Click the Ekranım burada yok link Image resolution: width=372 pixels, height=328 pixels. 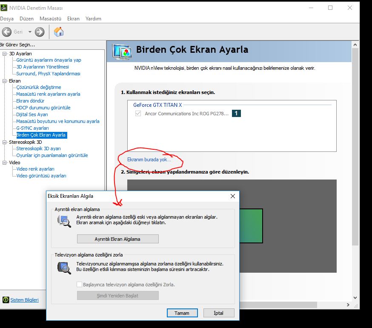[x=149, y=160]
